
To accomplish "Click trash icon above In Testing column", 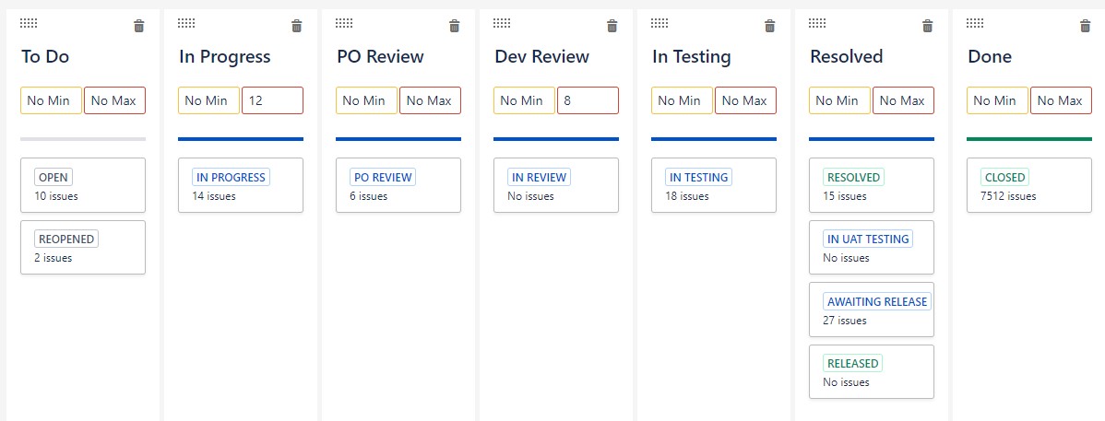I will (x=770, y=26).
